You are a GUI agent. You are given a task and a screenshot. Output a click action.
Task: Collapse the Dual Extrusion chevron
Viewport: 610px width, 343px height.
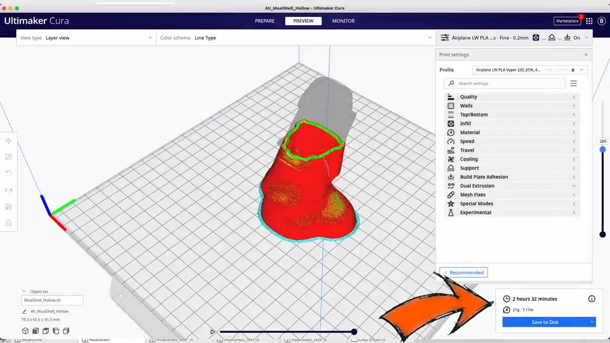point(574,186)
